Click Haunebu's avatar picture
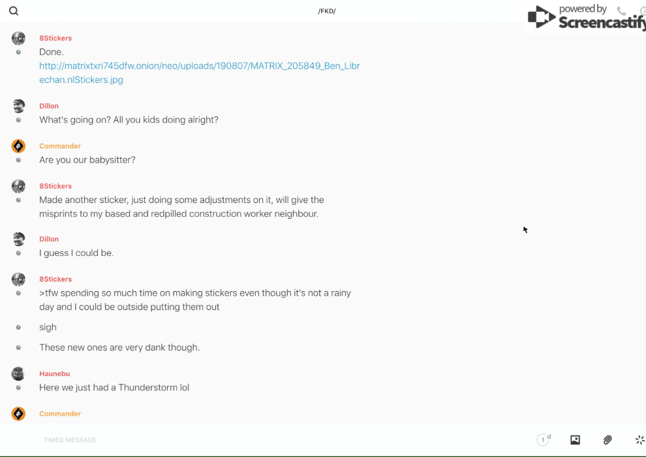Viewport: 646px width, 457px height. pos(18,373)
